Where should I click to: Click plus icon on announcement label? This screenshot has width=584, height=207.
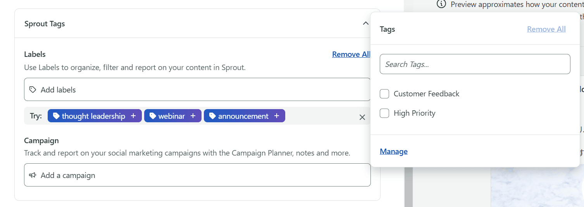coord(277,116)
